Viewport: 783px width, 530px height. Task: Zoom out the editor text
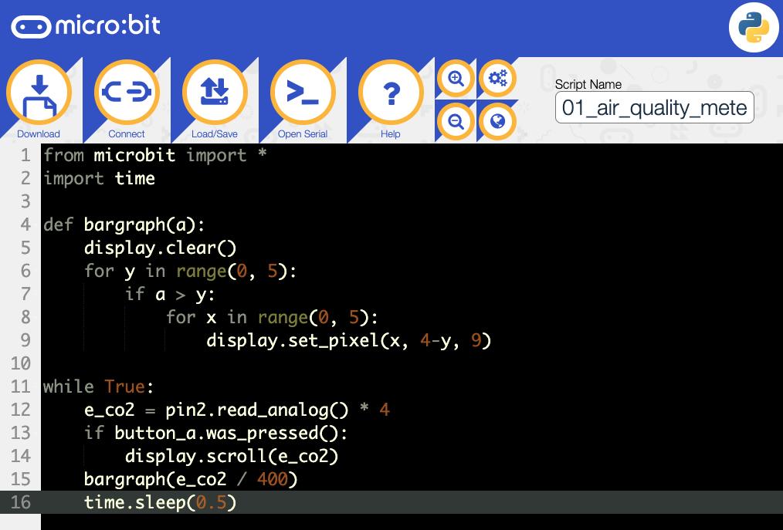coord(456,121)
